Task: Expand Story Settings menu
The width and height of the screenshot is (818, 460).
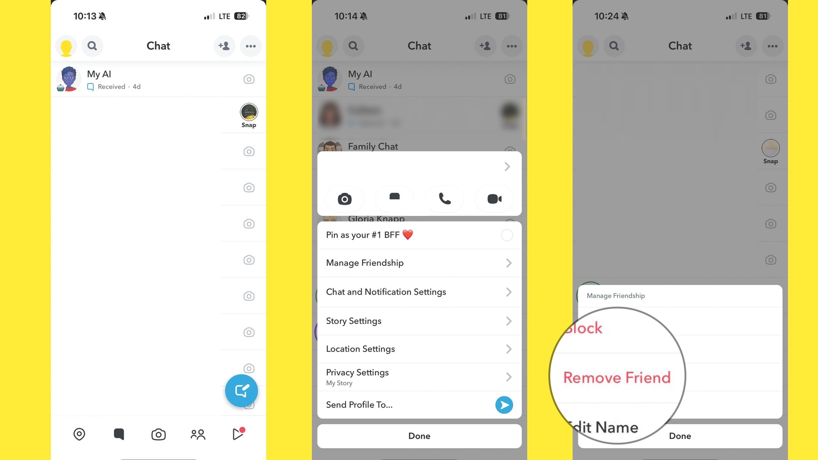Action: tap(419, 321)
